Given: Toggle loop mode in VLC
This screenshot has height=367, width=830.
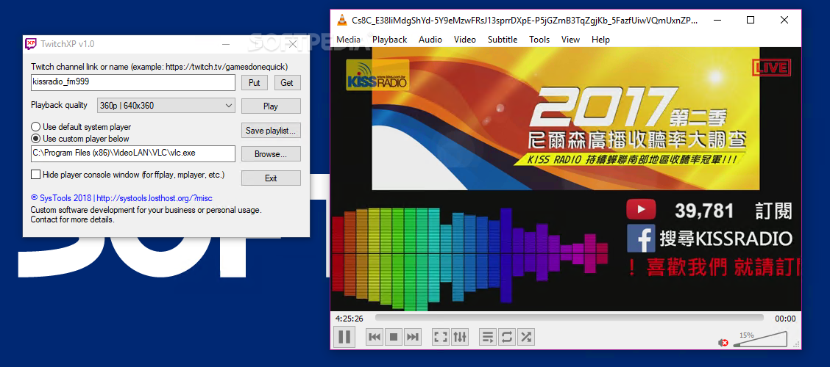Looking at the screenshot, I should pyautogui.click(x=506, y=337).
